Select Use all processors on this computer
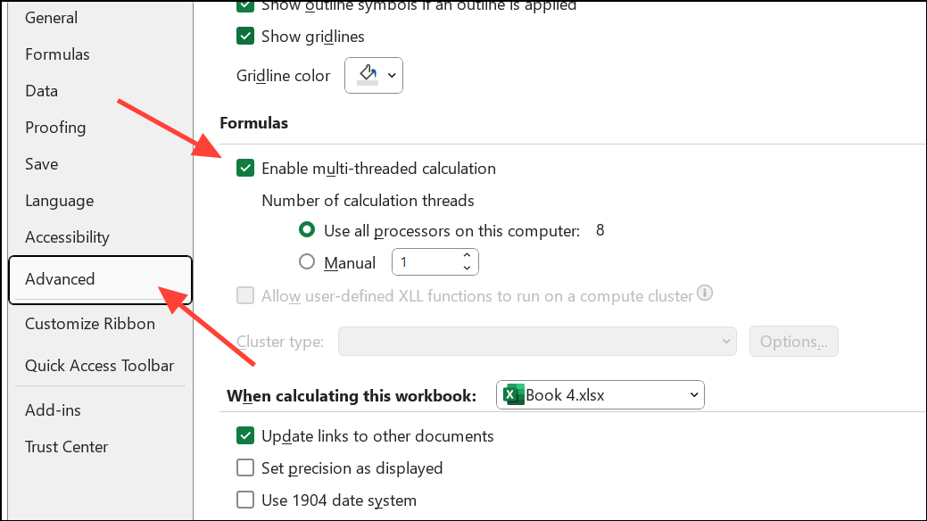 pyautogui.click(x=307, y=230)
